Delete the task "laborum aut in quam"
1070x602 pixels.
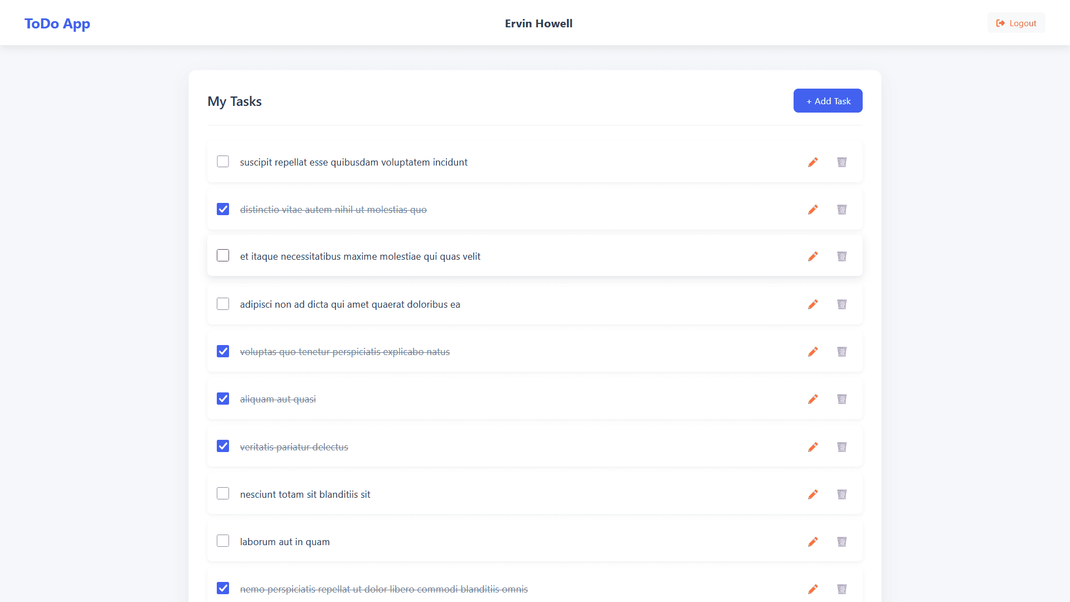coord(842,541)
